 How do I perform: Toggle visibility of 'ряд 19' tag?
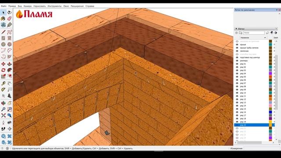pyautogui.click(x=237, y=122)
